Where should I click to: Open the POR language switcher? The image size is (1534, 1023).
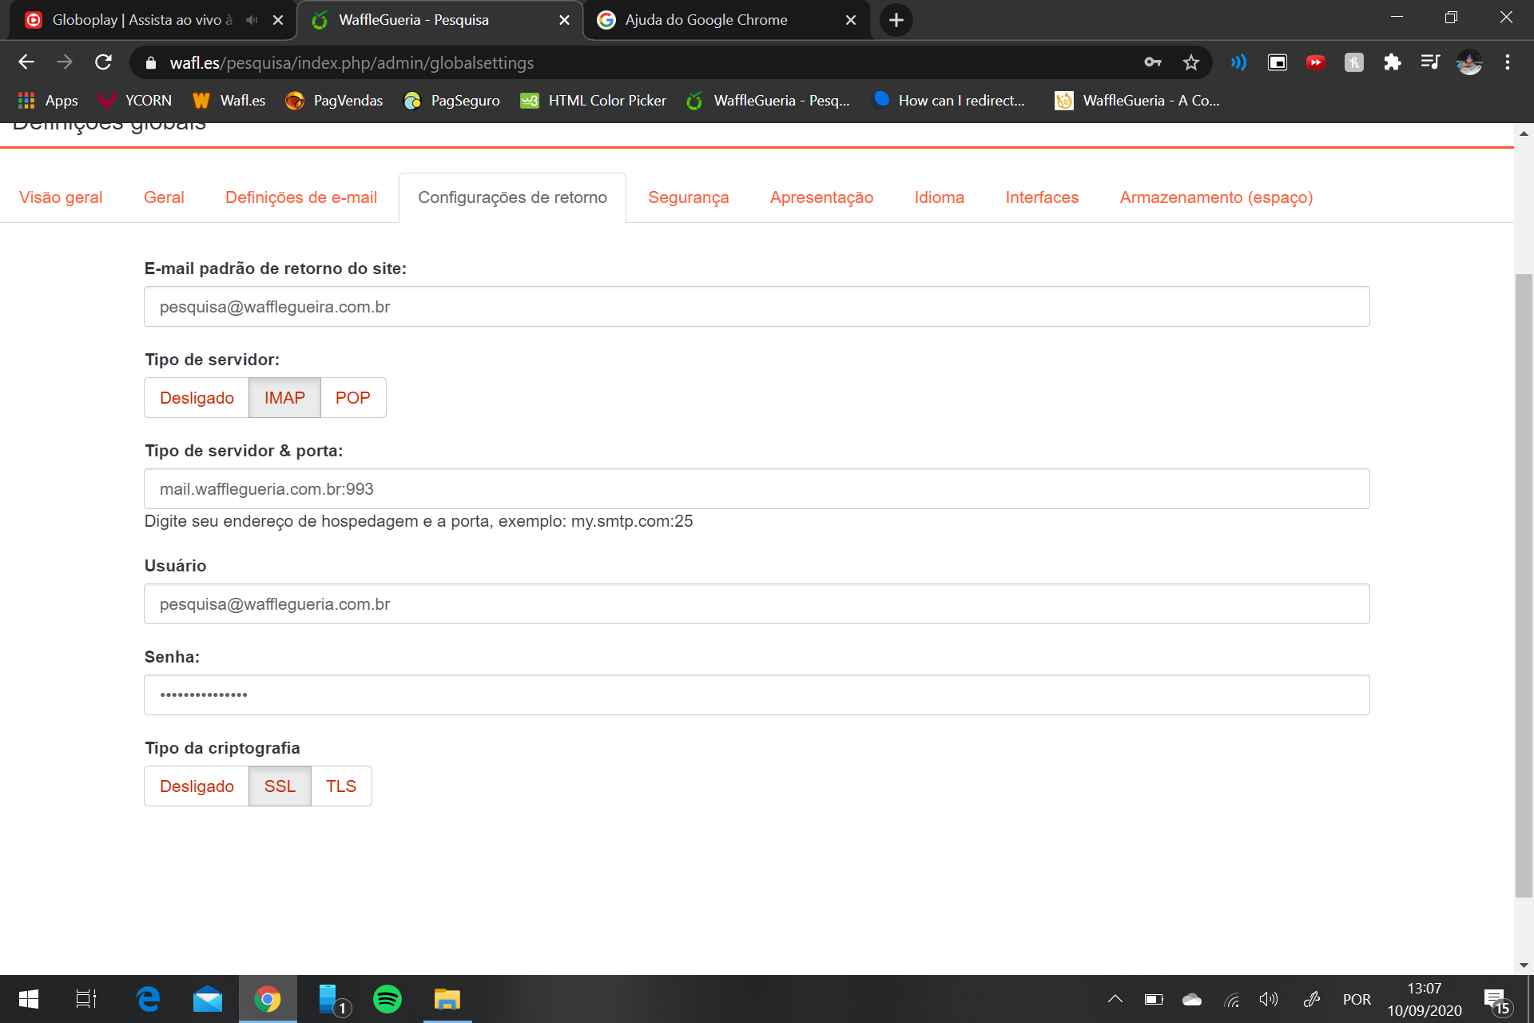(x=1356, y=999)
